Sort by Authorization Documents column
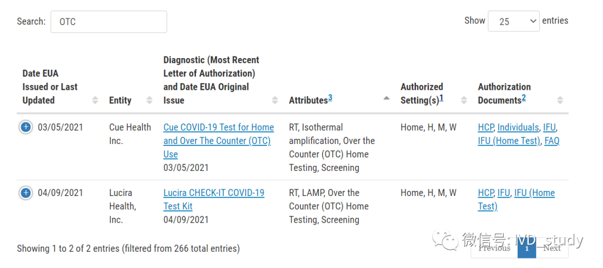The height and width of the screenshot is (268, 603). coord(560,100)
